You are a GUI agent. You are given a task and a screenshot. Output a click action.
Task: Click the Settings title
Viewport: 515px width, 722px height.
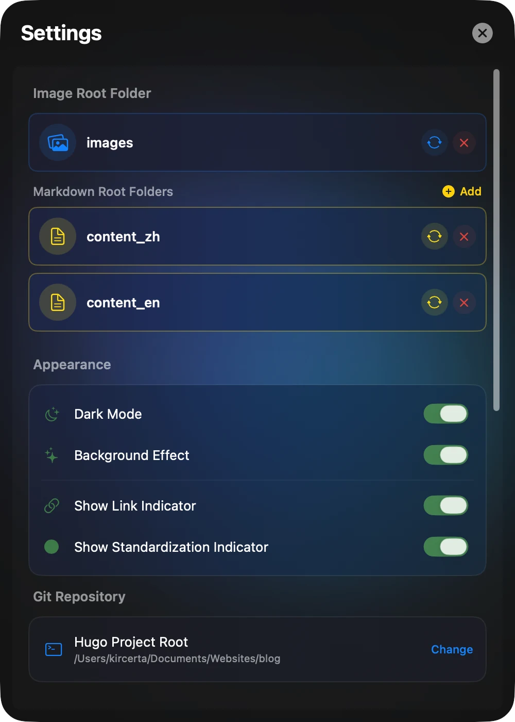coord(61,33)
